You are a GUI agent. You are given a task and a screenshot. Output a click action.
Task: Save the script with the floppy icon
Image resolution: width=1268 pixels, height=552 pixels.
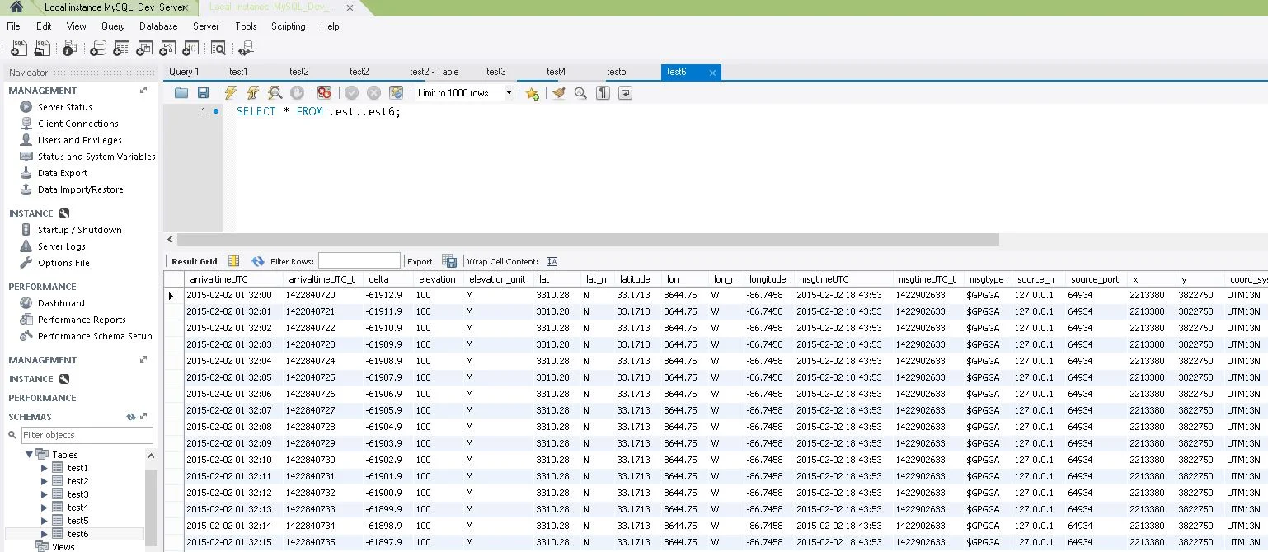(204, 93)
